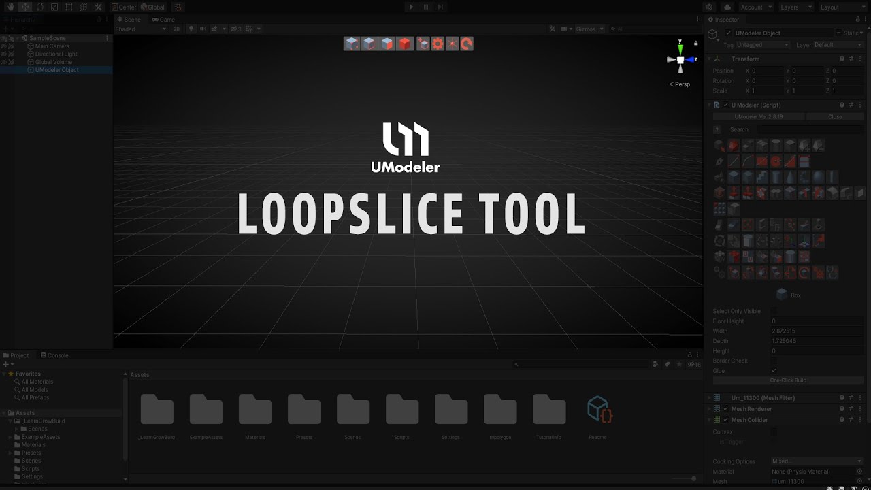Click UModeler settings gear icon in scene
The width and height of the screenshot is (871, 490).
click(x=437, y=44)
